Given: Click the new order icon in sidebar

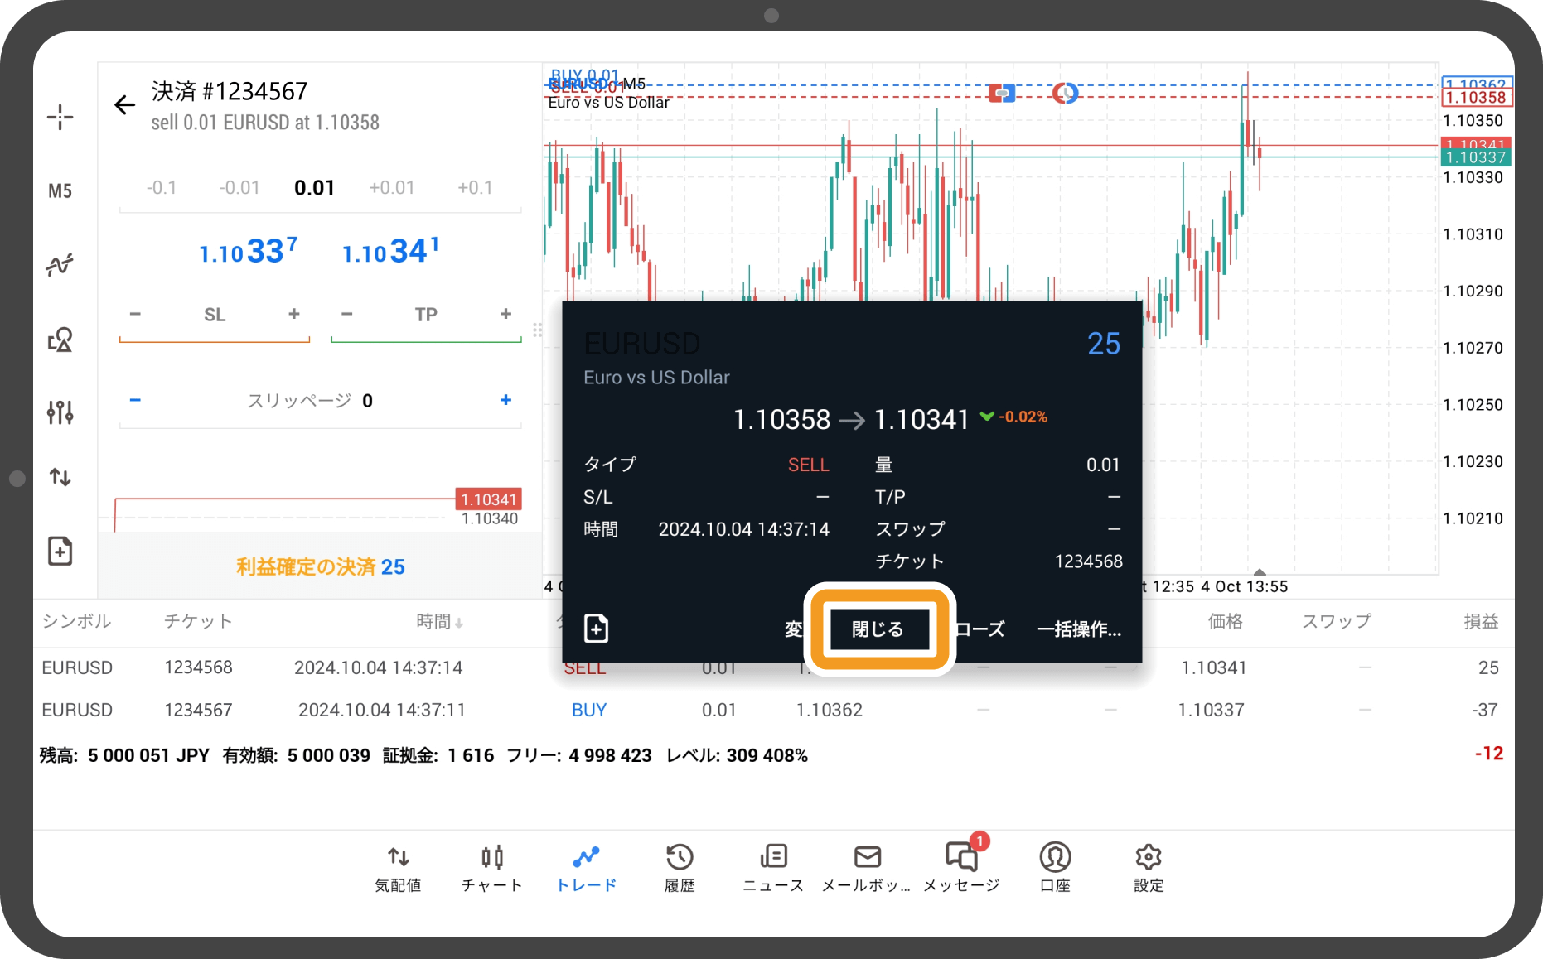Looking at the screenshot, I should (x=60, y=551).
